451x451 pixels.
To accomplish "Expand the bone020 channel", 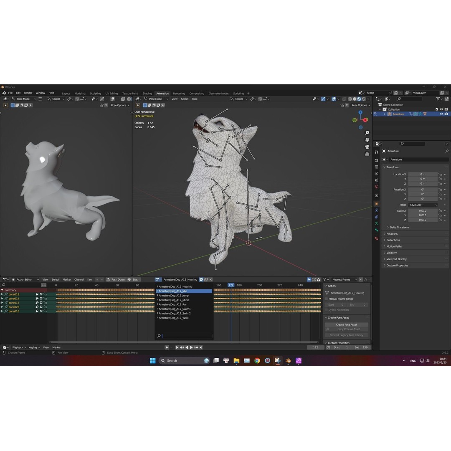I will point(3,307).
